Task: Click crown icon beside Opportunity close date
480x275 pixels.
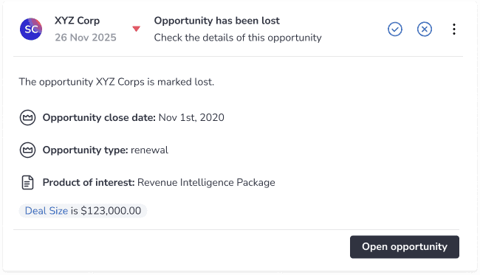Action: click(x=27, y=118)
